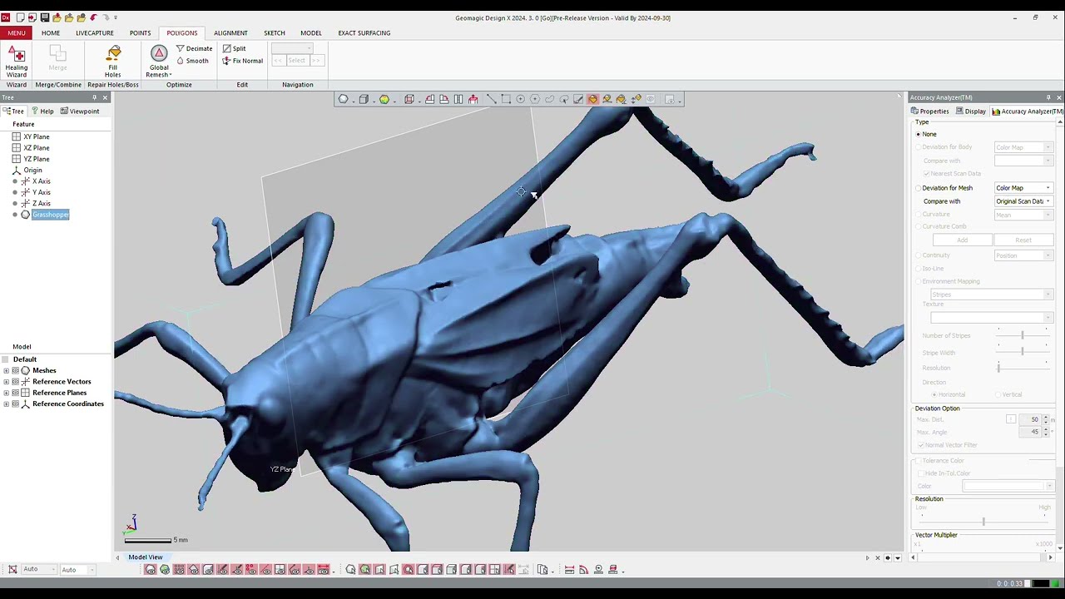Select the XY Plane tree item

pyautogui.click(x=37, y=136)
